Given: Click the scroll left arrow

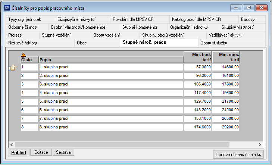Looking at the screenshot, I should [x=12, y=144].
